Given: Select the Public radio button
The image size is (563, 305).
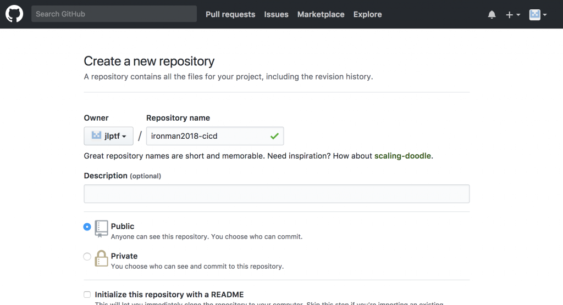Looking at the screenshot, I should [87, 227].
